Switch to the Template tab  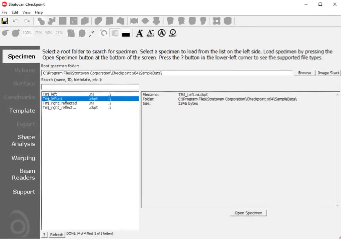click(22, 111)
